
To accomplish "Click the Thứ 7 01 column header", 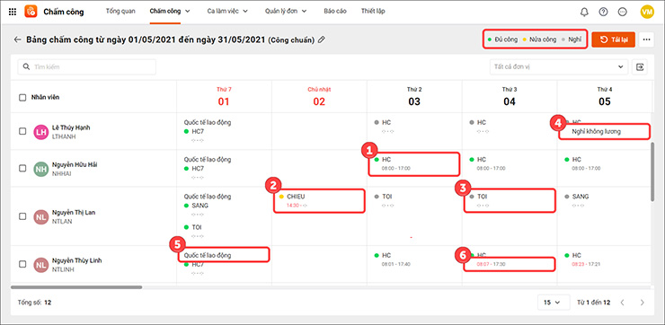I will [224, 97].
